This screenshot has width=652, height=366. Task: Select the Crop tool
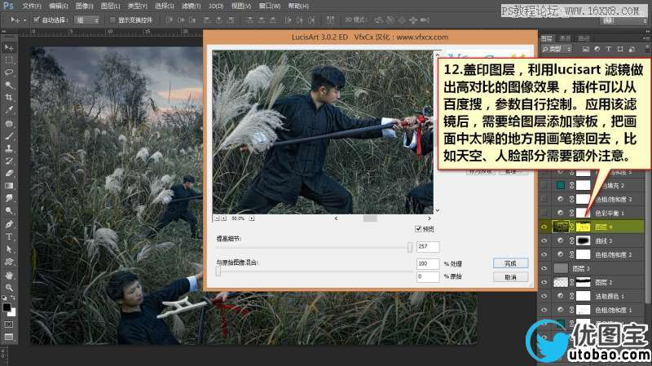pos(9,98)
